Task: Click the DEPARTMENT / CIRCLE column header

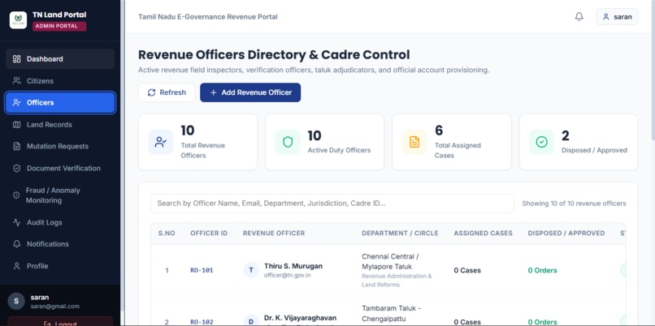Action: [400, 233]
